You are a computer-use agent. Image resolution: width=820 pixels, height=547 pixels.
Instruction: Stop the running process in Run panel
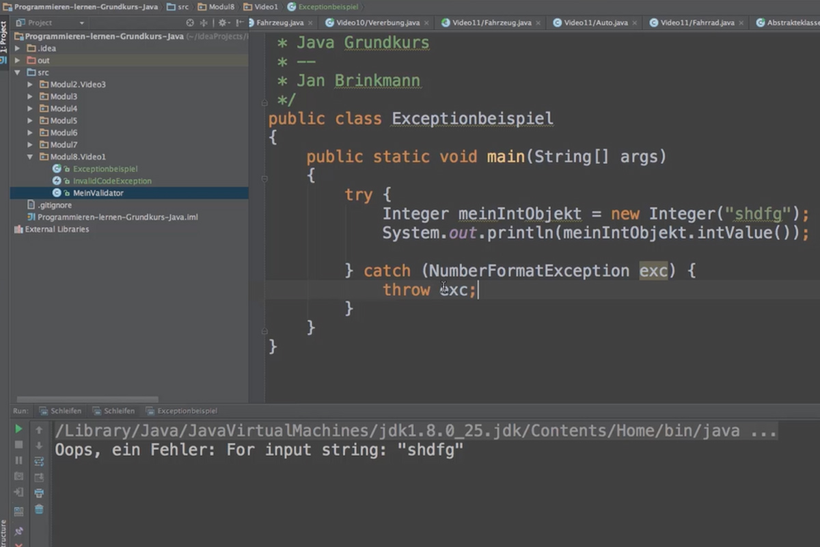(x=18, y=445)
